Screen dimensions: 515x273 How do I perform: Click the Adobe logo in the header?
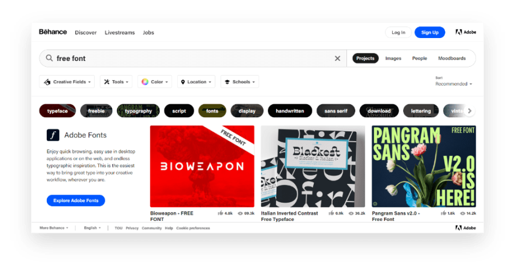(466, 32)
